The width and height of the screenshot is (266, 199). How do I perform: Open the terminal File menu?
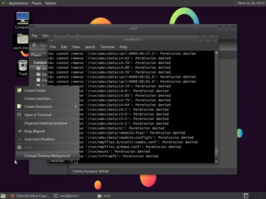(53, 47)
